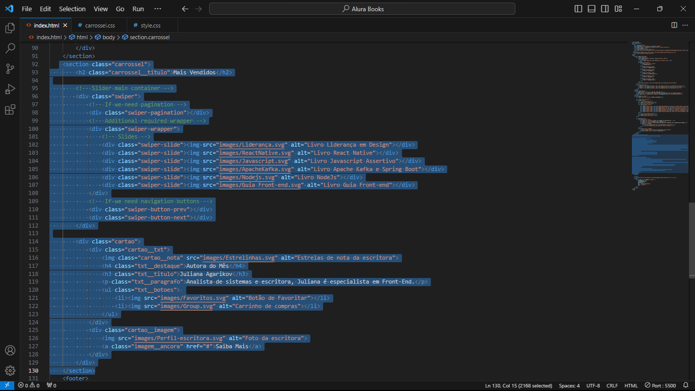Select the index.html tab
This screenshot has width=695, height=391.
(x=46, y=25)
